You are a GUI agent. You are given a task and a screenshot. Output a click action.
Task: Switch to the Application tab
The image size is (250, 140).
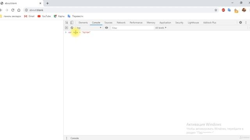tap(165, 23)
